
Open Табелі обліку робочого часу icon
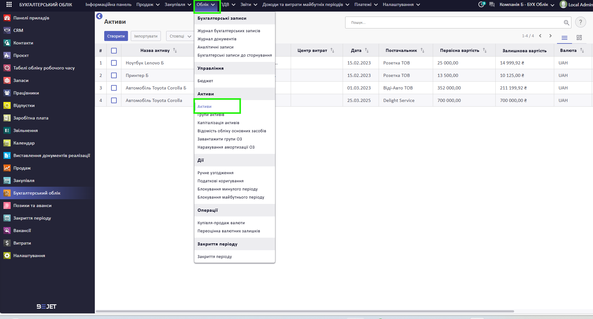tap(7, 68)
